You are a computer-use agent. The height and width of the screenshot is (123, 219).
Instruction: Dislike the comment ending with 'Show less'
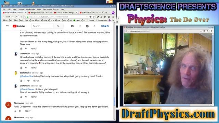pyautogui.click(x=26, y=49)
